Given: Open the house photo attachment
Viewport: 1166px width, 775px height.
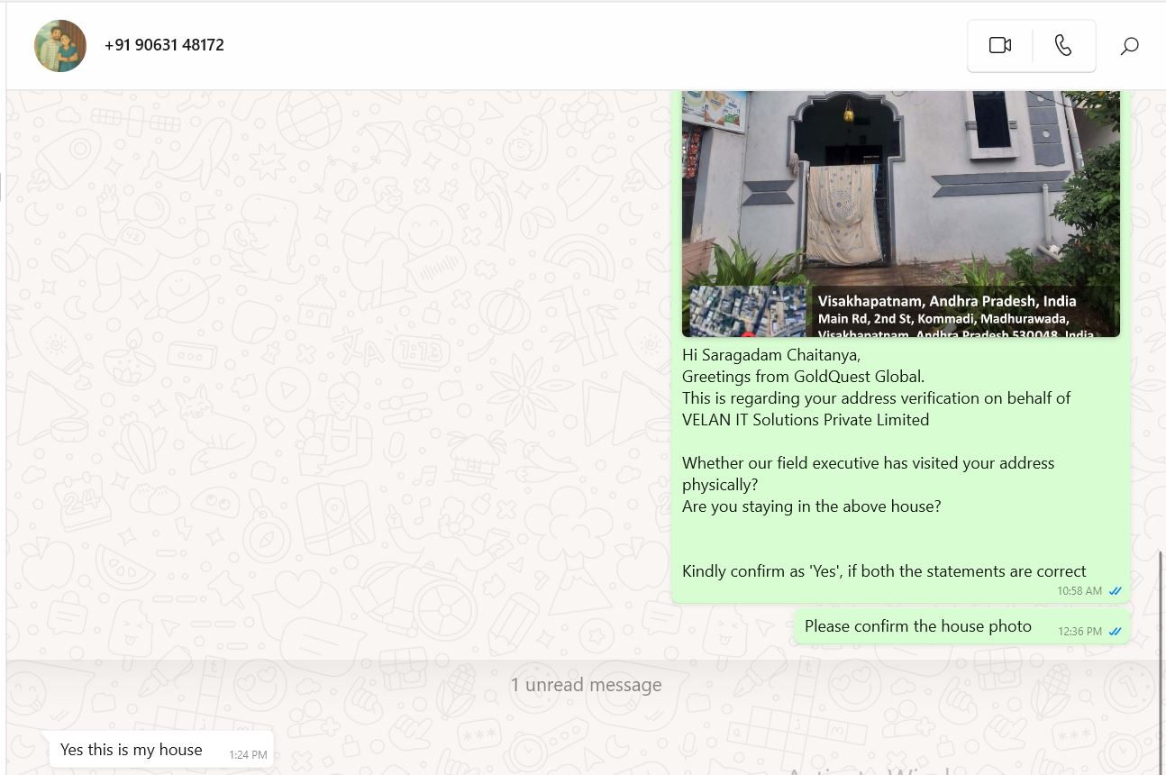Looking at the screenshot, I should 901,214.
